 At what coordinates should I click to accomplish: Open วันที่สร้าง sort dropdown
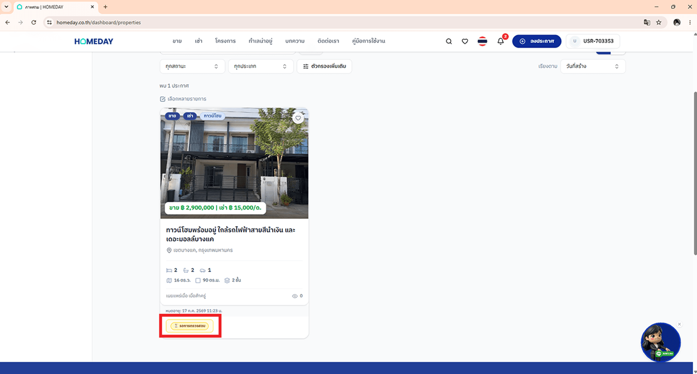click(x=593, y=66)
